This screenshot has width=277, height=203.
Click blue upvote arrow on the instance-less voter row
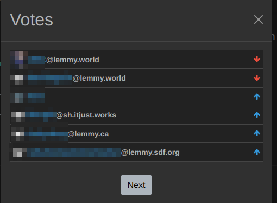(x=257, y=96)
